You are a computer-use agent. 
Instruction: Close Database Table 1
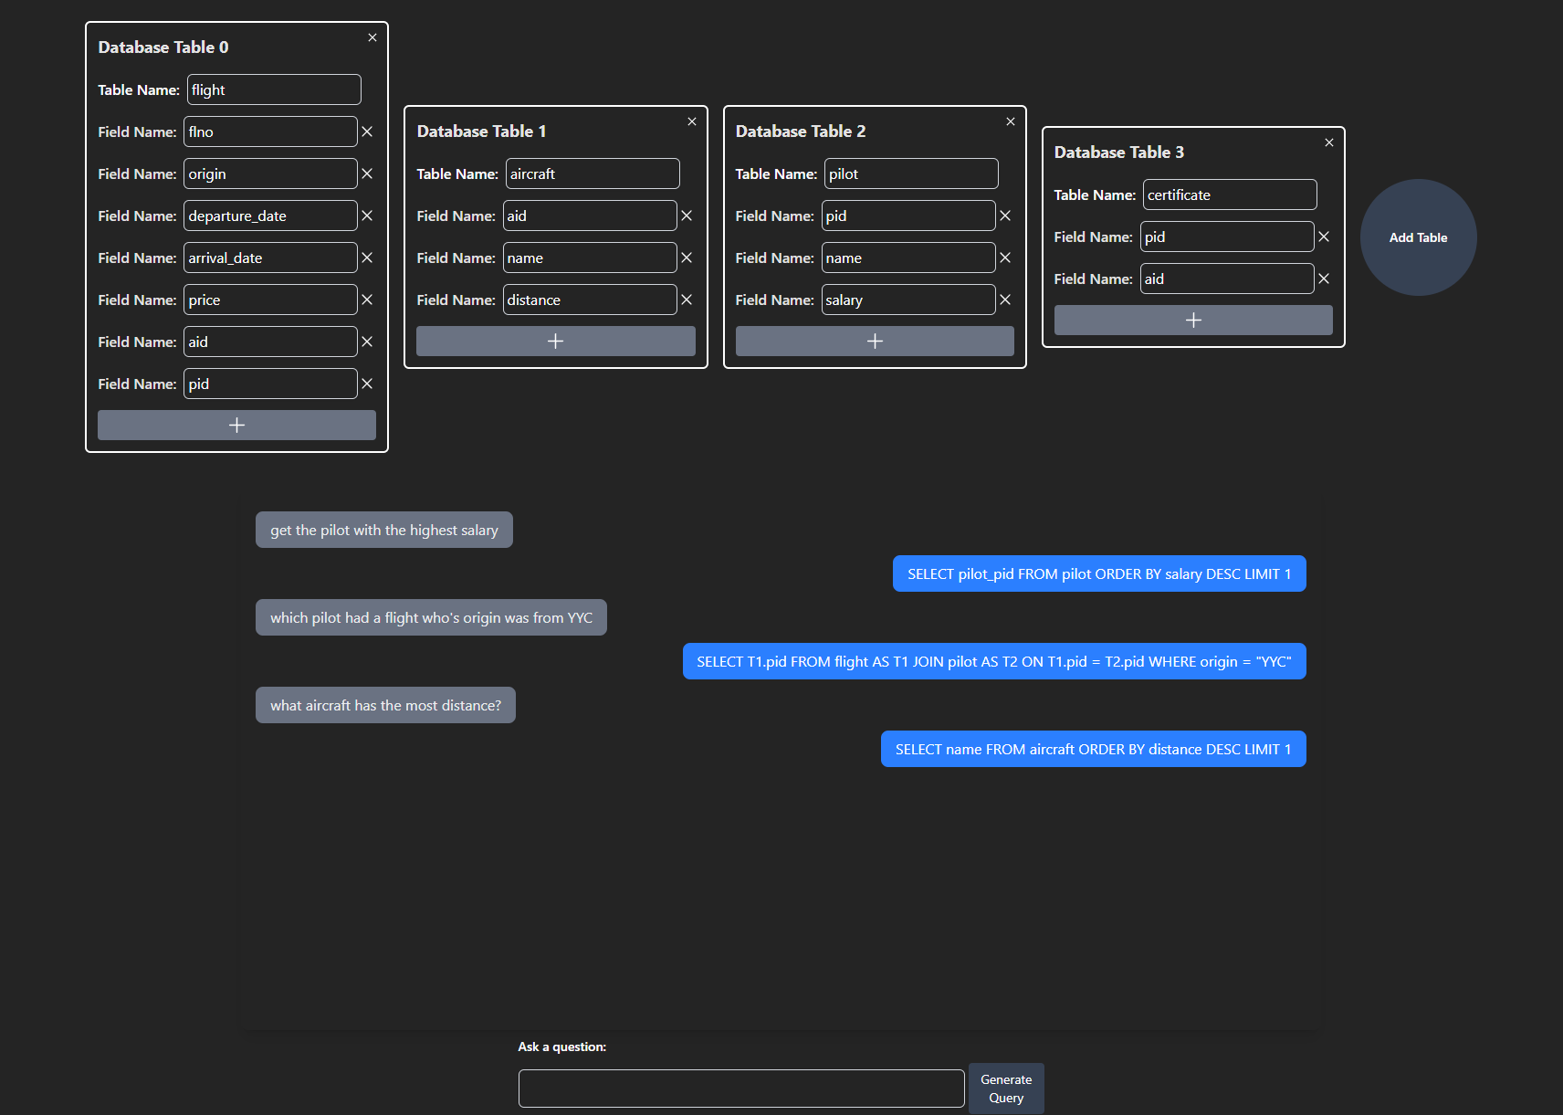pos(692,121)
